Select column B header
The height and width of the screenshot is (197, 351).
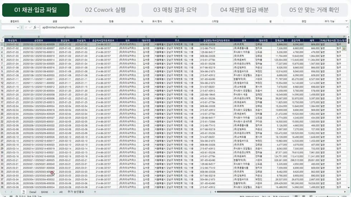(39, 37)
